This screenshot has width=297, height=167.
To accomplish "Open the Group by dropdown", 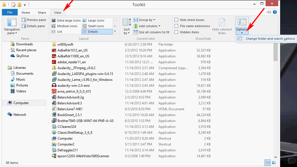I will [x=144, y=20].
